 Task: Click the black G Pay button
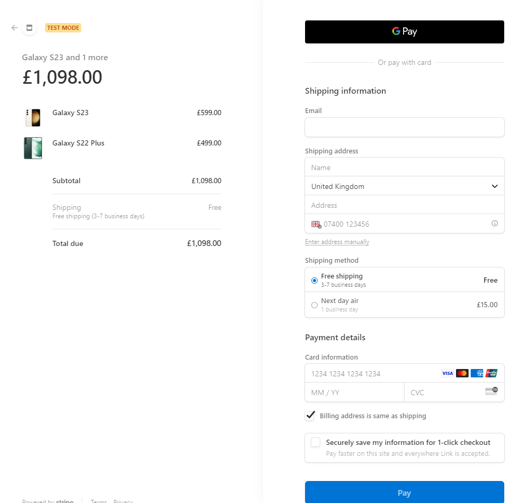coord(404,32)
